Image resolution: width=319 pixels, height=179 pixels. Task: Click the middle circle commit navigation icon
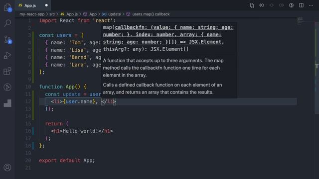click(271, 5)
